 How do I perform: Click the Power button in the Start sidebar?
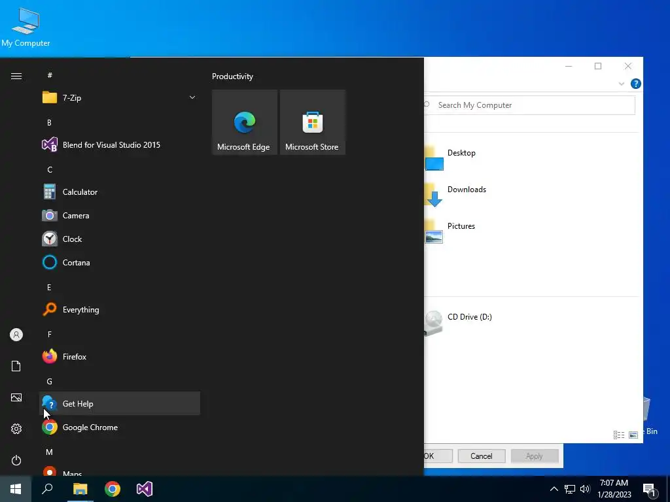(16, 460)
